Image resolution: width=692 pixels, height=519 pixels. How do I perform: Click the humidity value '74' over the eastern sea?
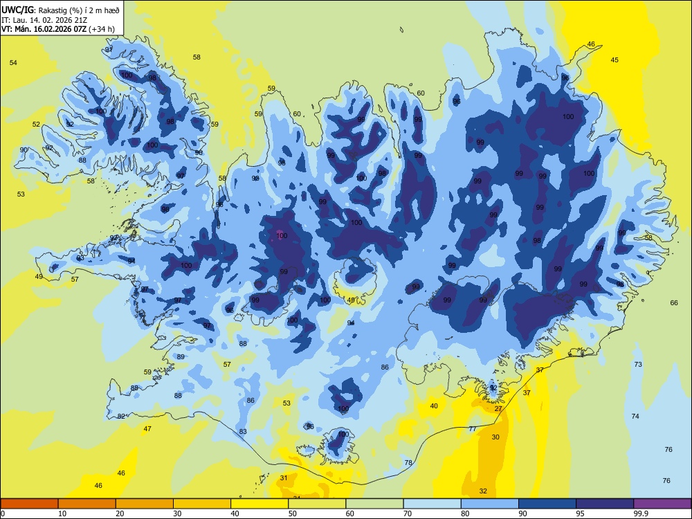pyautogui.click(x=635, y=416)
